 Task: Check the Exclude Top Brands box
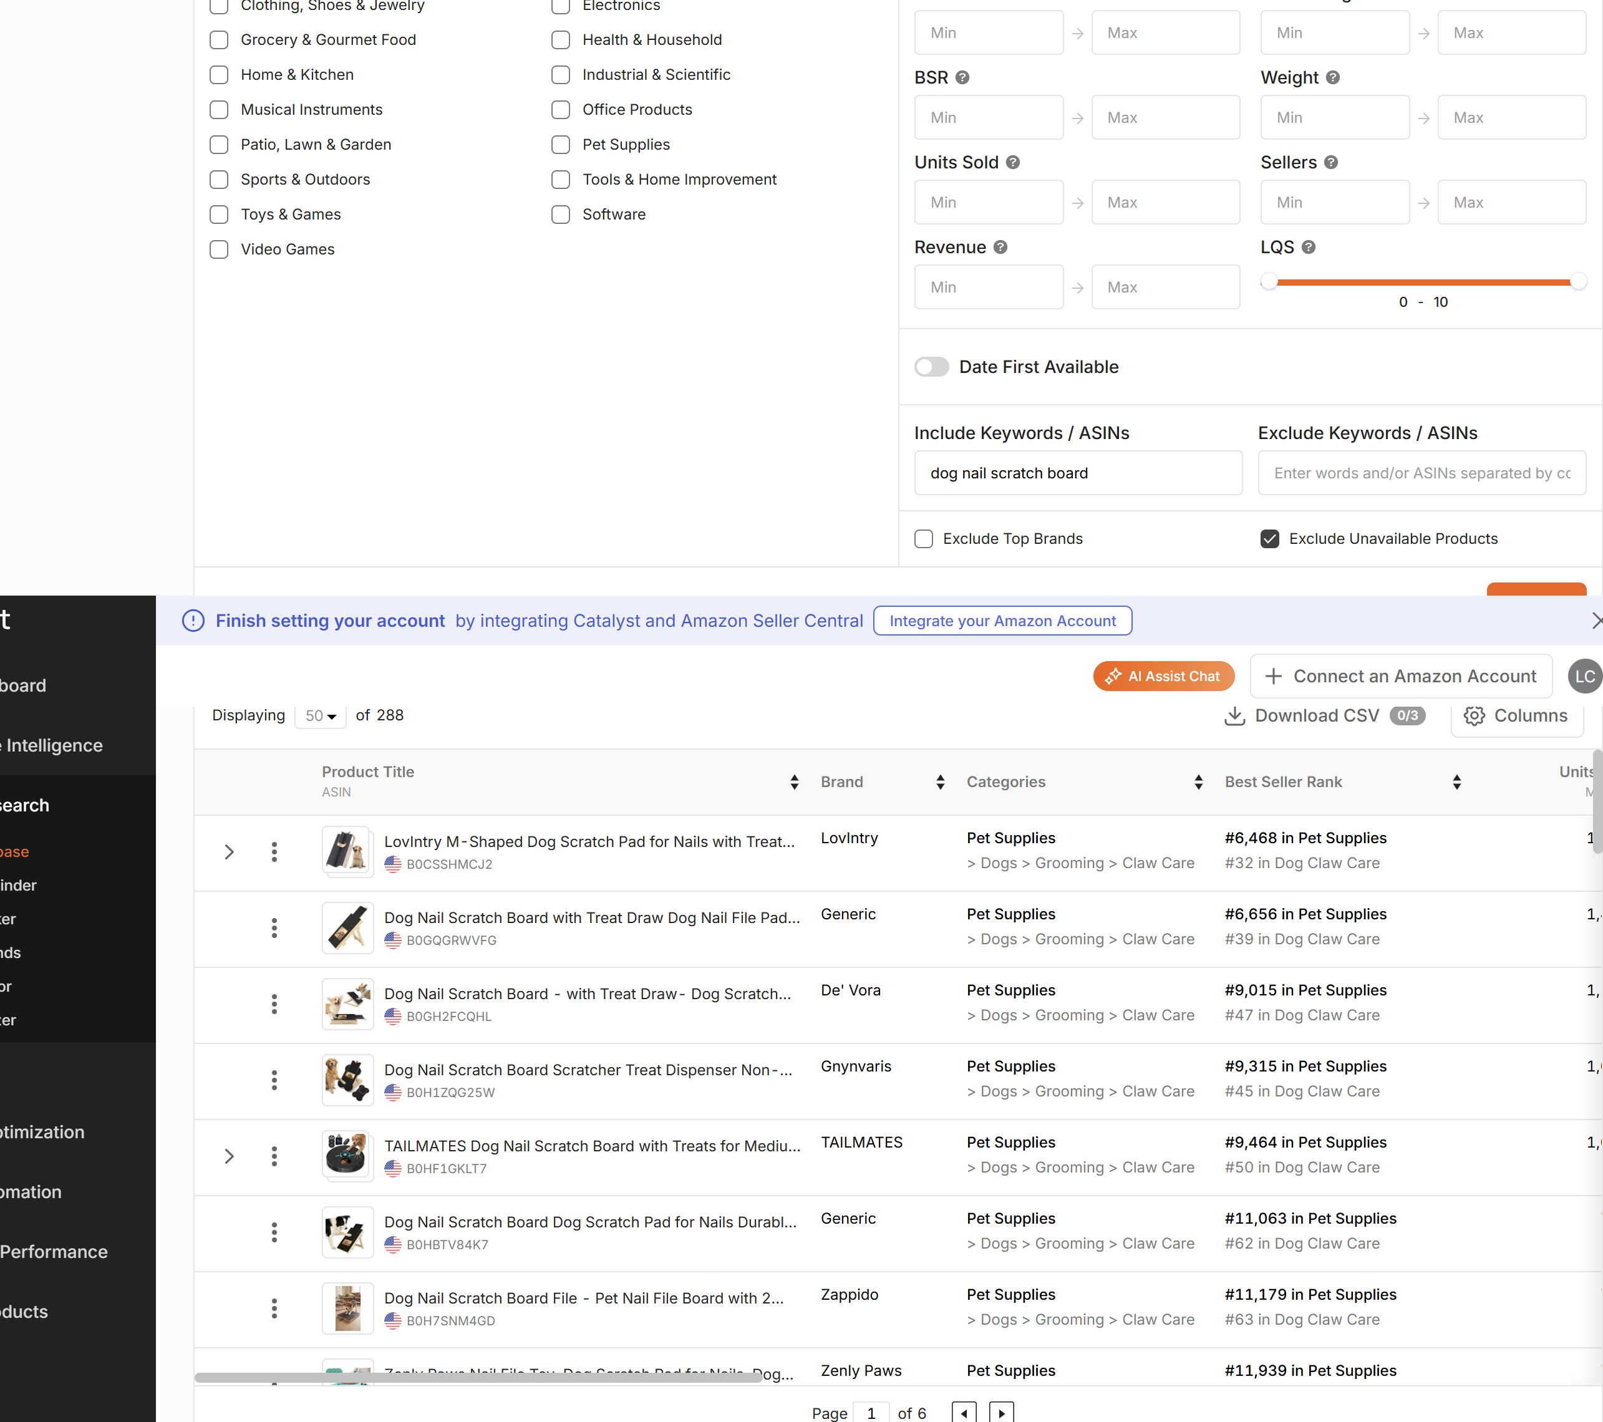pos(924,539)
